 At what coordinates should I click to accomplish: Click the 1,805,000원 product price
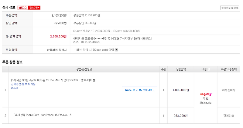point(180,90)
